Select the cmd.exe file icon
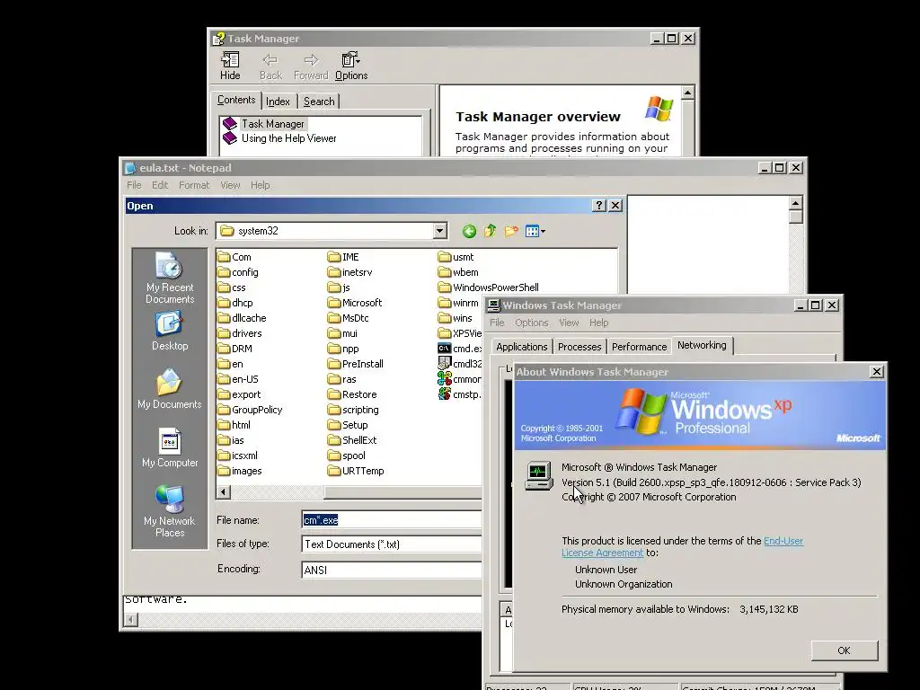920x690 pixels. (x=444, y=349)
